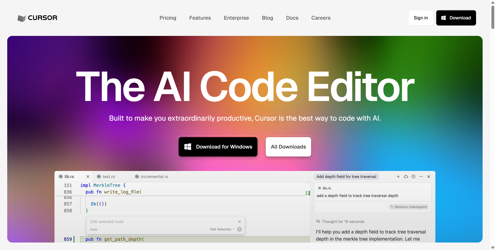Viewport: 495px width, 250px height.
Task: Open new chat with plus icon
Action: [x=398, y=177]
